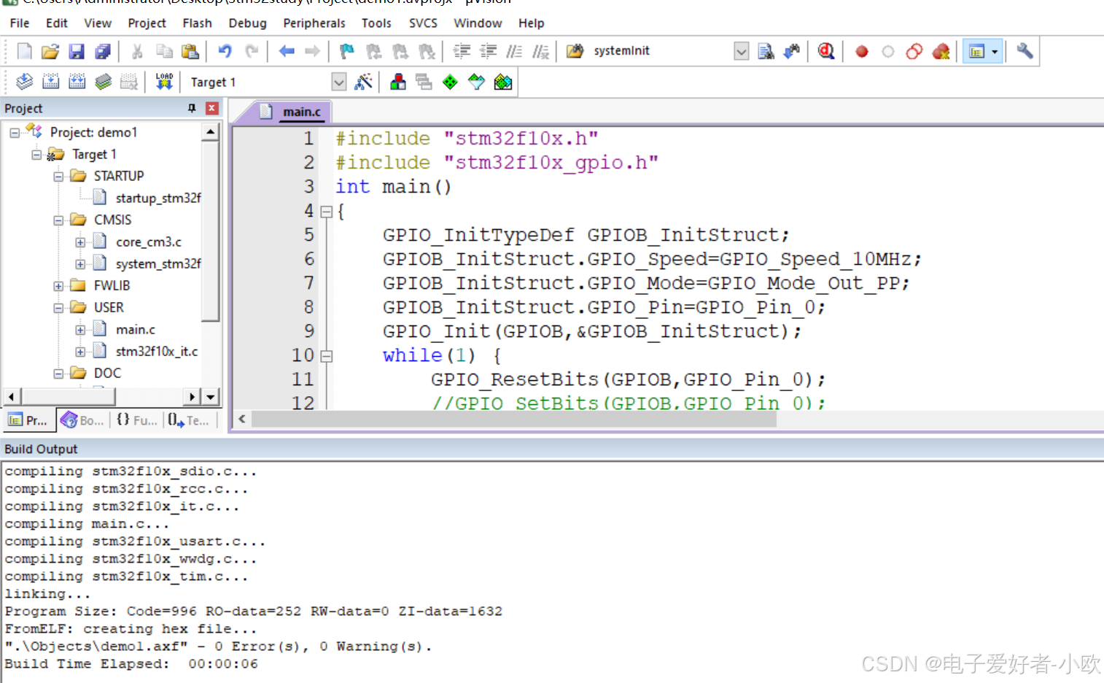Open Options for Target with magic wand icon
The width and height of the screenshot is (1104, 683).
tap(365, 81)
